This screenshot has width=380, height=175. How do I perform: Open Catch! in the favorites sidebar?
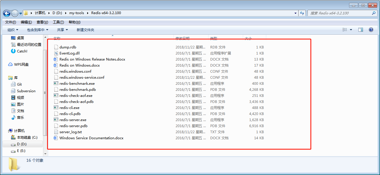pos(22,51)
